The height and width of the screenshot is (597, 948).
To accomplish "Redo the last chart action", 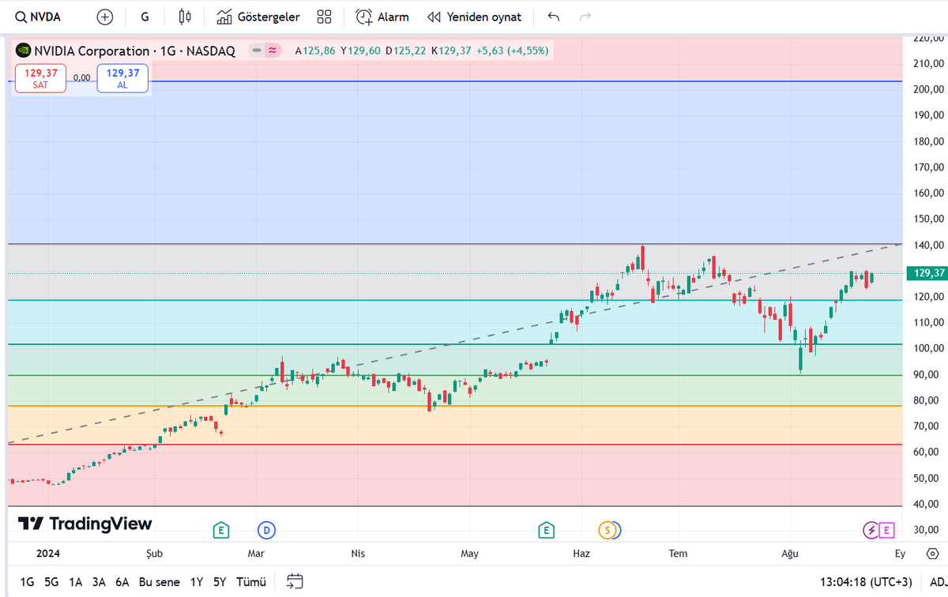I will [585, 17].
